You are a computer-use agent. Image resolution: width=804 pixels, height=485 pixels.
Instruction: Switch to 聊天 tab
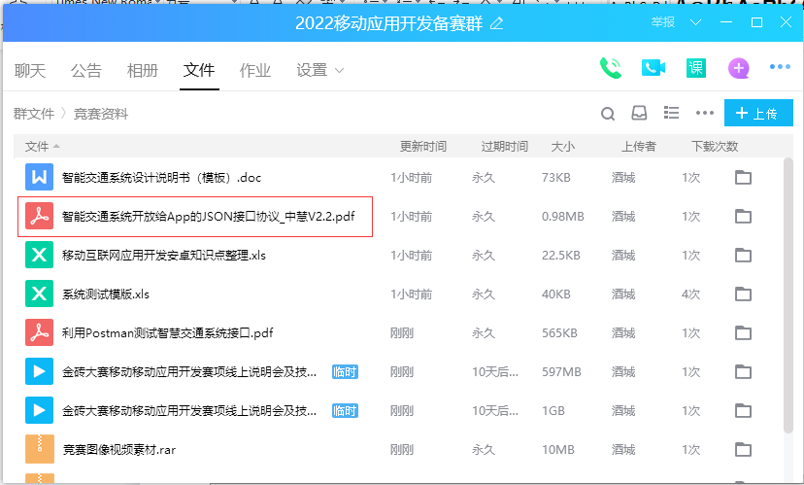[30, 70]
